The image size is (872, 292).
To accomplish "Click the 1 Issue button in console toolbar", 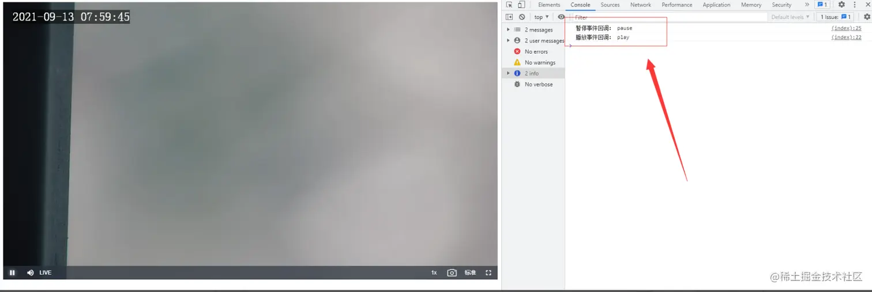I will point(836,17).
